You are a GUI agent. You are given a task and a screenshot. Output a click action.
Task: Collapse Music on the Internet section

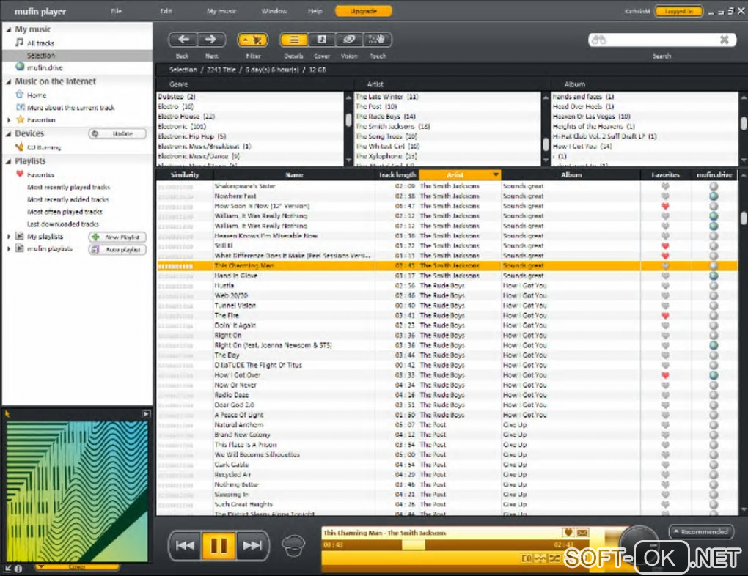click(9, 81)
